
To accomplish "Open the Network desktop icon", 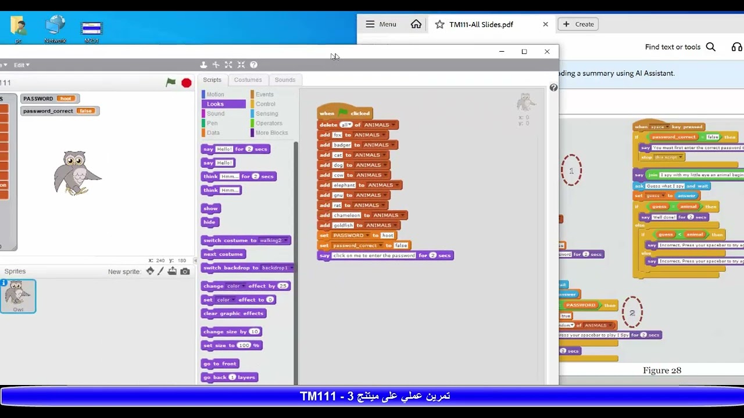I will click(55, 30).
